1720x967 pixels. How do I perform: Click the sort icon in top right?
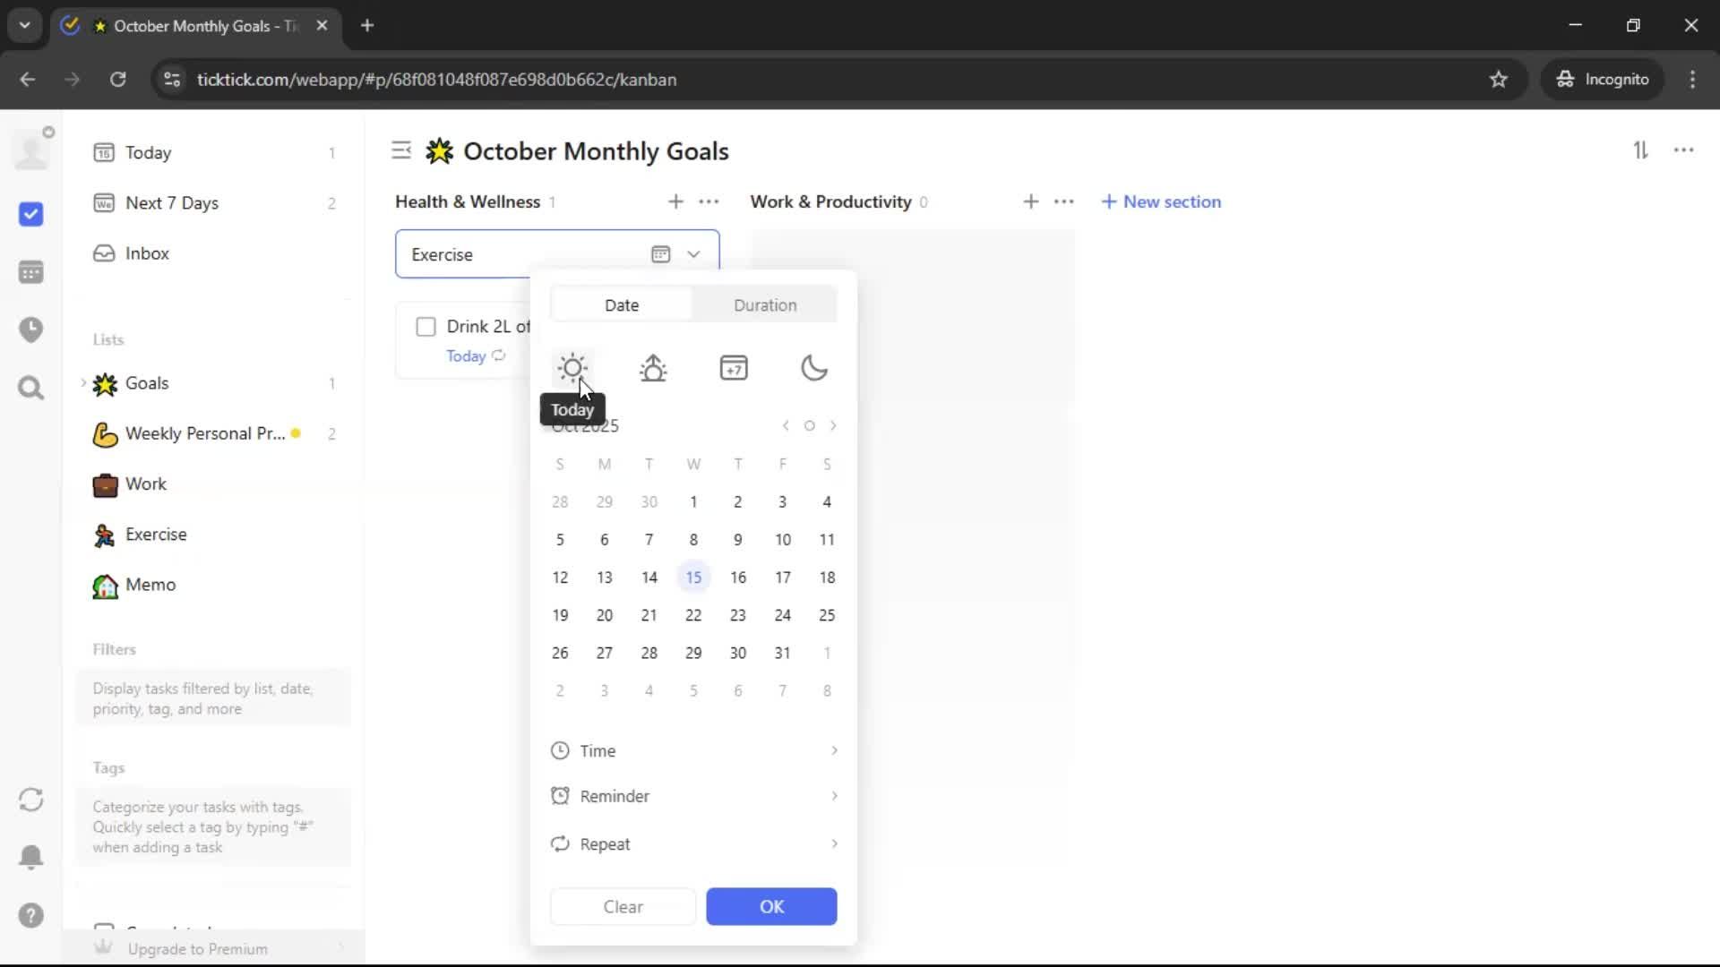(x=1640, y=150)
